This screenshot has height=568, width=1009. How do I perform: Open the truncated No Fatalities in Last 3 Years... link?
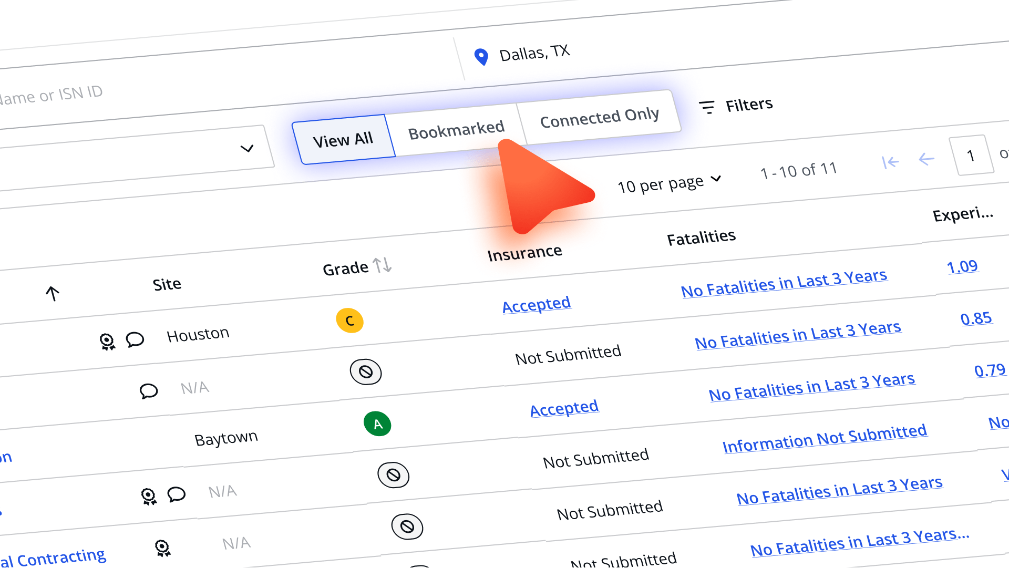click(x=860, y=542)
